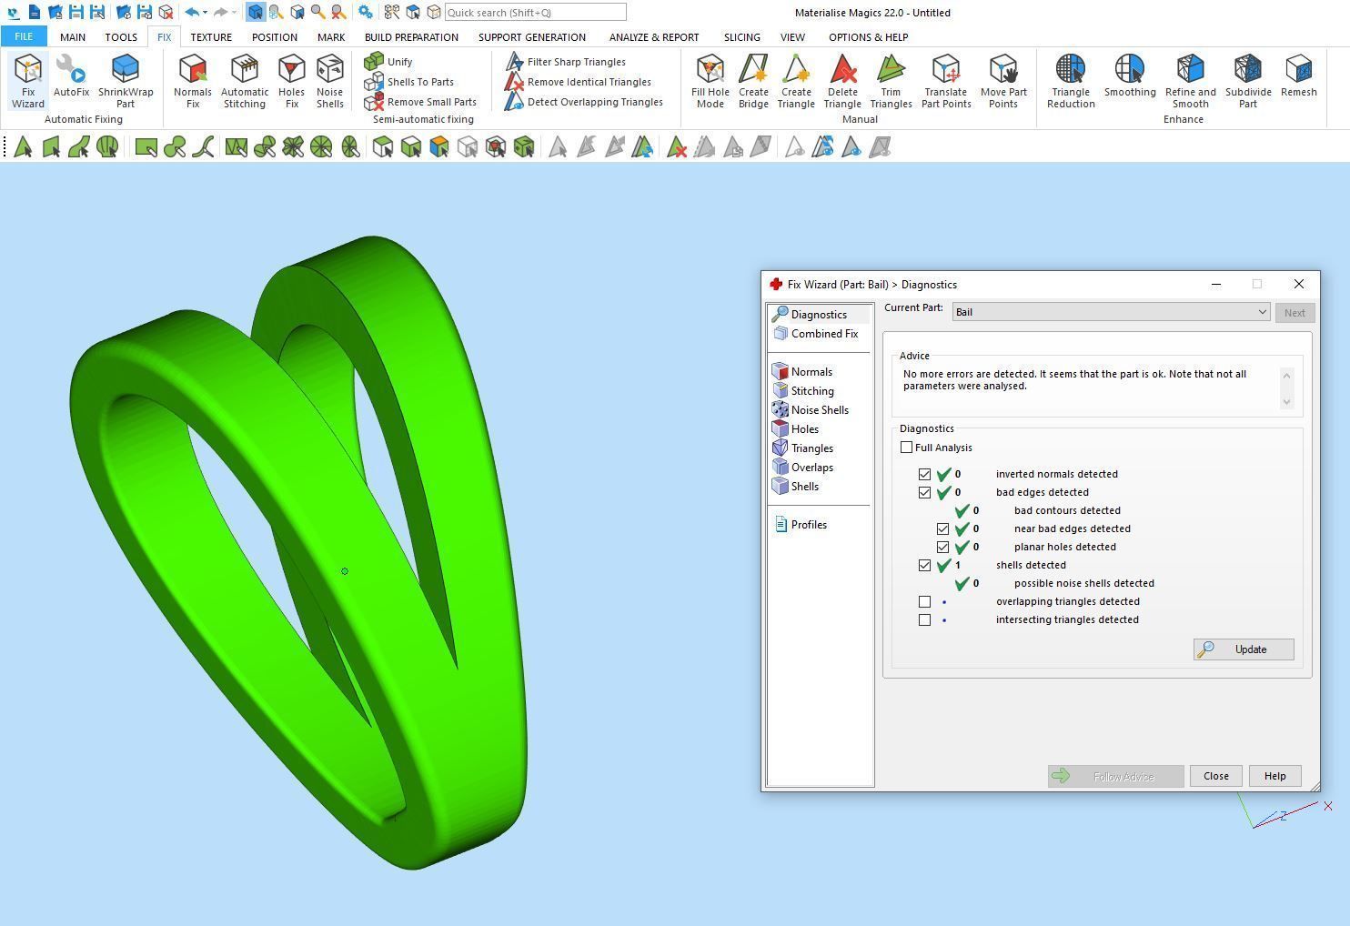Image resolution: width=1350 pixels, height=926 pixels.
Task: Run Detect Overlapping Triangles
Action: 583,102
